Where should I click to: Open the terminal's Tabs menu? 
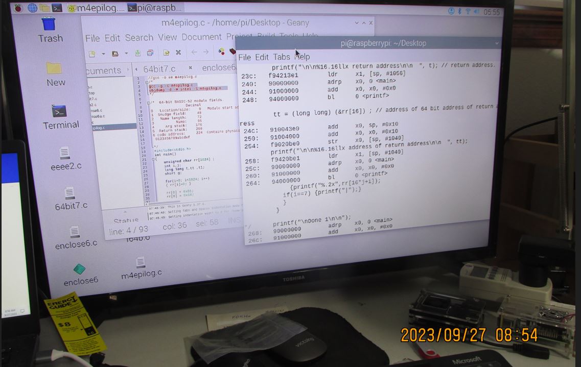pyautogui.click(x=282, y=57)
